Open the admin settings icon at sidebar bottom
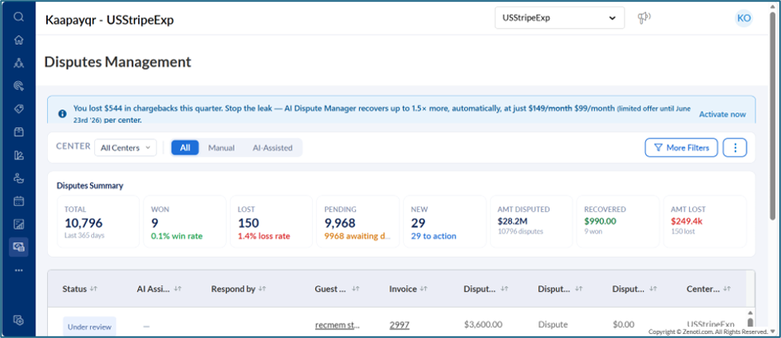The height and width of the screenshot is (338, 781). 18,320
